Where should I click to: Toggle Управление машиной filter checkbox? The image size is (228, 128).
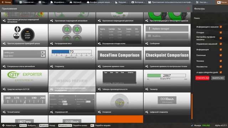tap(221, 44)
